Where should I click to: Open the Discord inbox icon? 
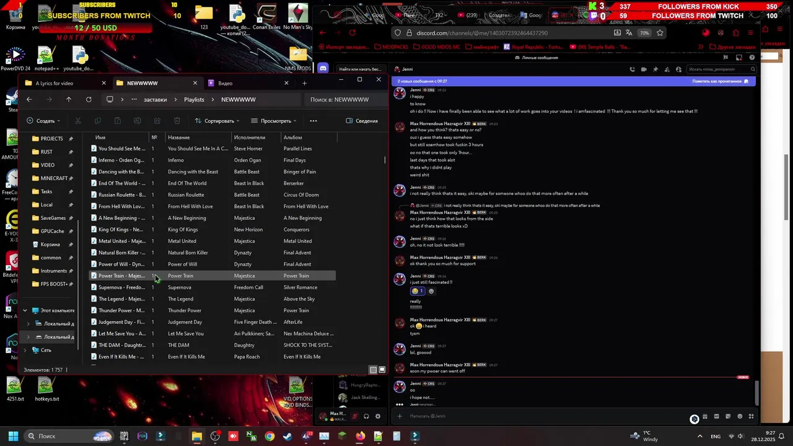click(x=739, y=58)
